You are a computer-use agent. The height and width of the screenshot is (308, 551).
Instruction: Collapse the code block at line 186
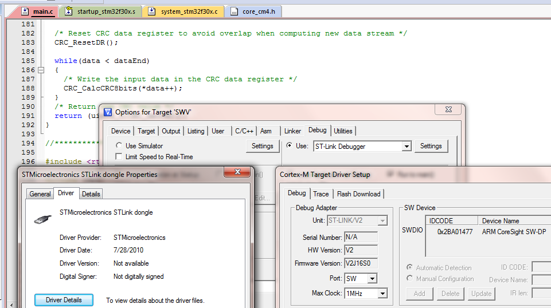click(x=41, y=70)
